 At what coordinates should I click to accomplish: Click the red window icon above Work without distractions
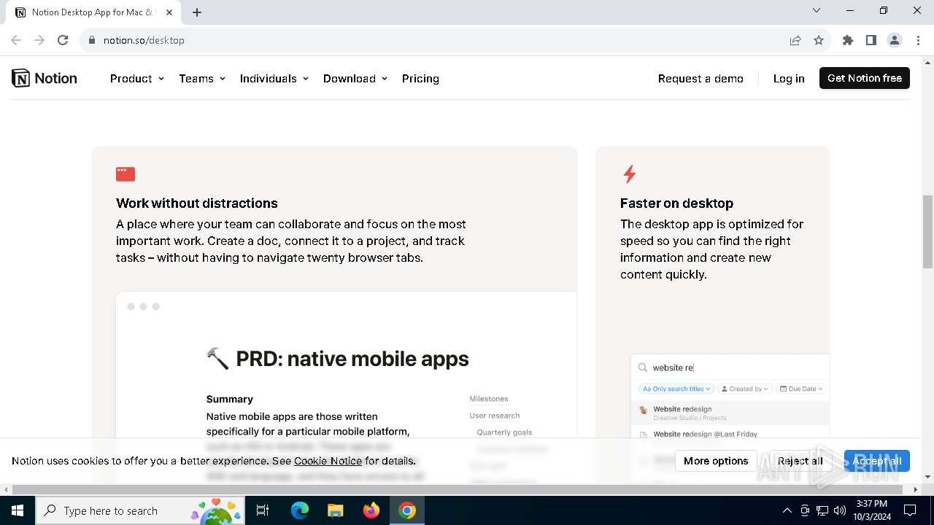click(x=126, y=174)
